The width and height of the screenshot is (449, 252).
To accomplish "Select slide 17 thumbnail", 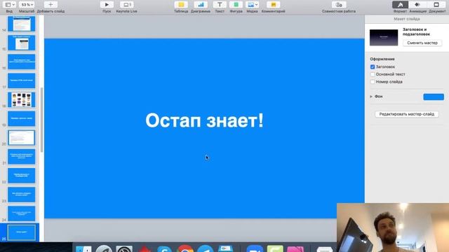I will 22,80.
